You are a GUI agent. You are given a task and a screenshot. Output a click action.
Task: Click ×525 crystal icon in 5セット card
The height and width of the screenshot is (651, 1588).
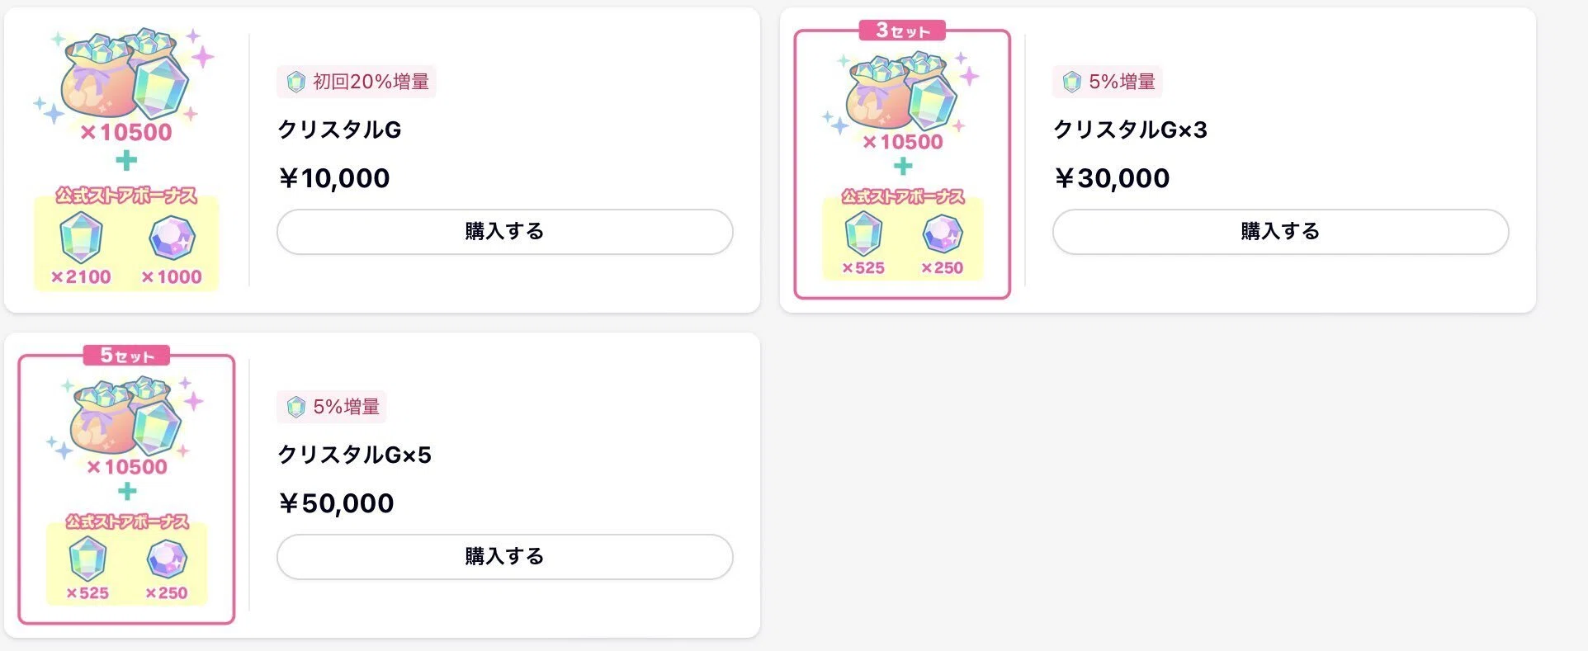87,559
